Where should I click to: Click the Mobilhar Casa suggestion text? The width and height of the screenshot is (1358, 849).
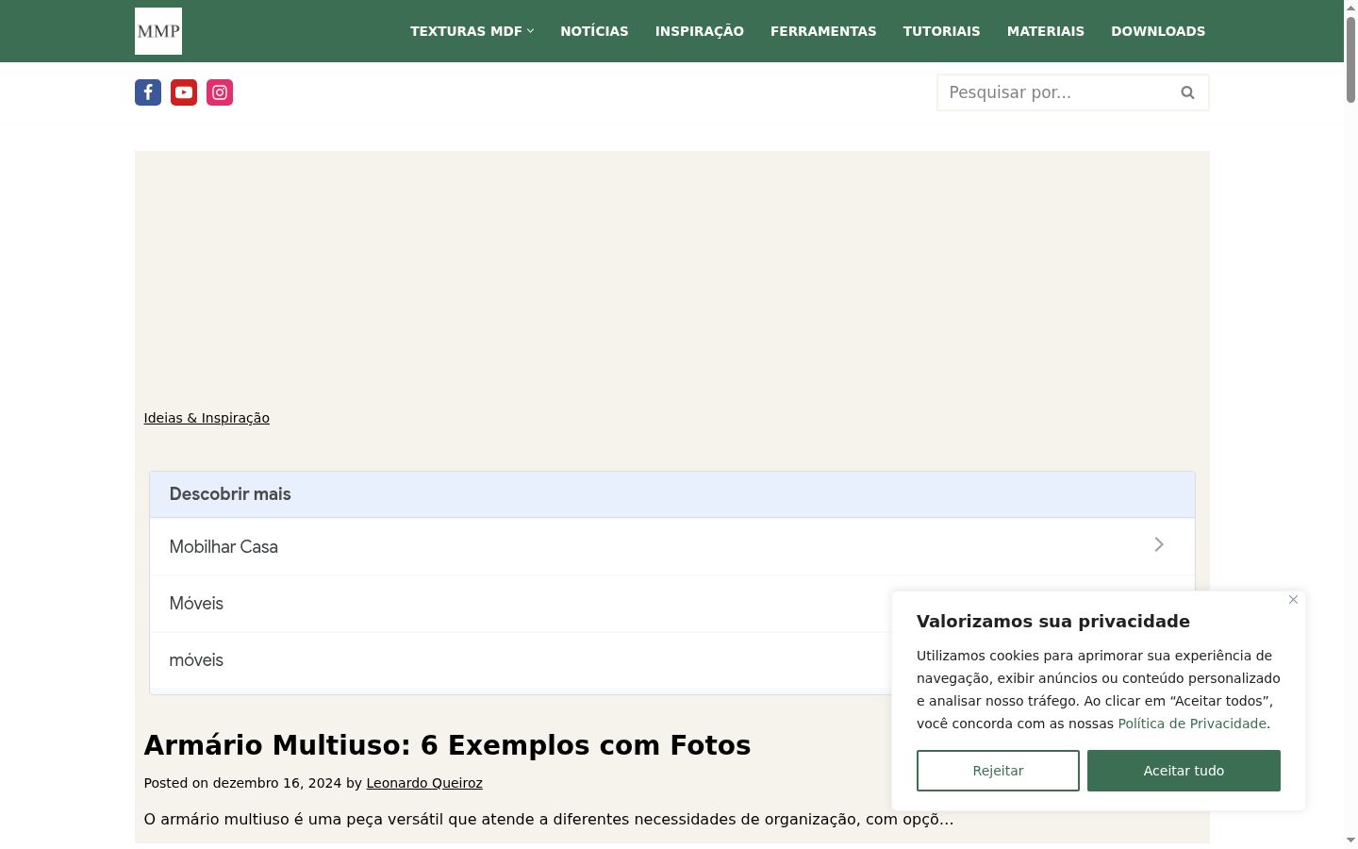pos(224,547)
